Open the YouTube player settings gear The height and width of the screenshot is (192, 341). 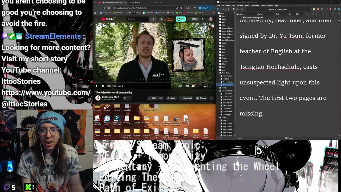tap(193, 86)
